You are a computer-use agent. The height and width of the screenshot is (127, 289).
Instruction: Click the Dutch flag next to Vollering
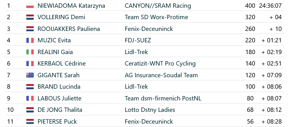pos(30,17)
